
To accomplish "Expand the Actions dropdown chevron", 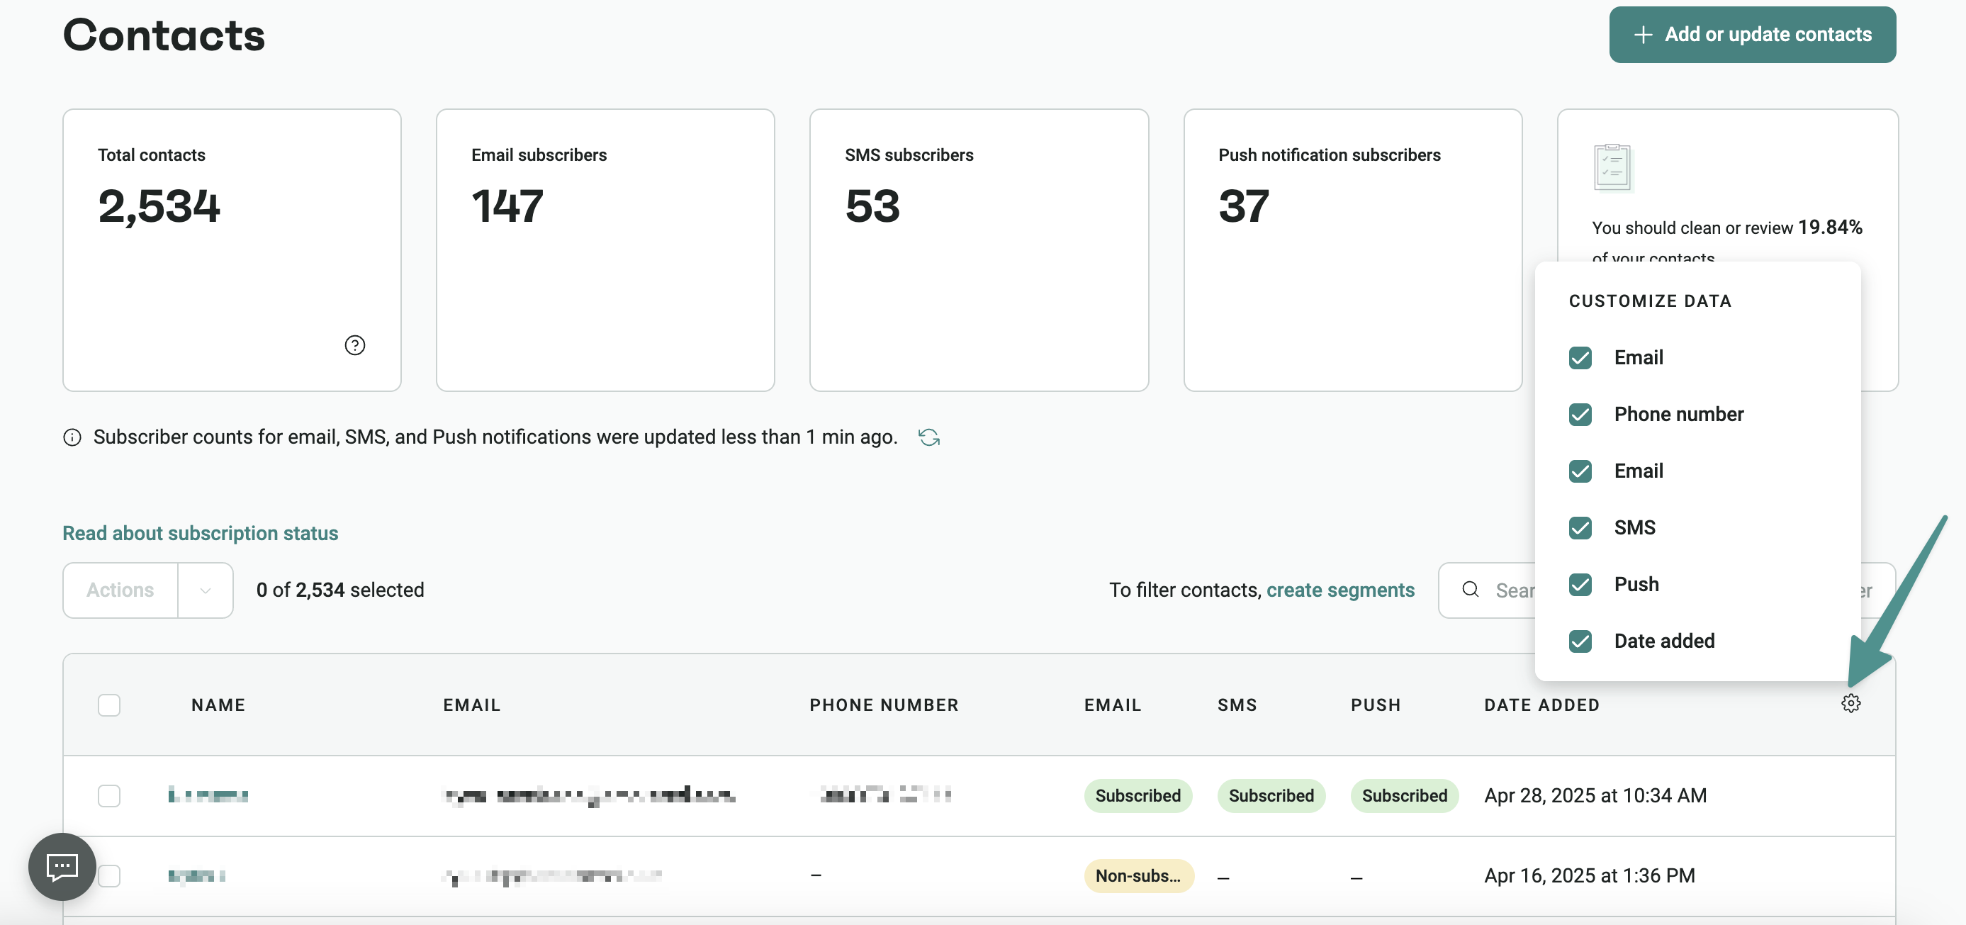I will click(206, 590).
